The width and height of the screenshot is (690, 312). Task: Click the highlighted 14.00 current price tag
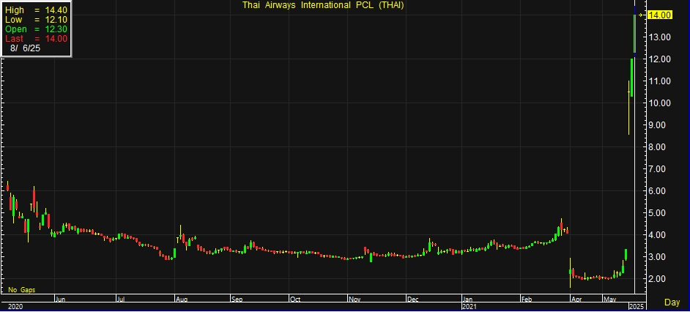[660, 15]
